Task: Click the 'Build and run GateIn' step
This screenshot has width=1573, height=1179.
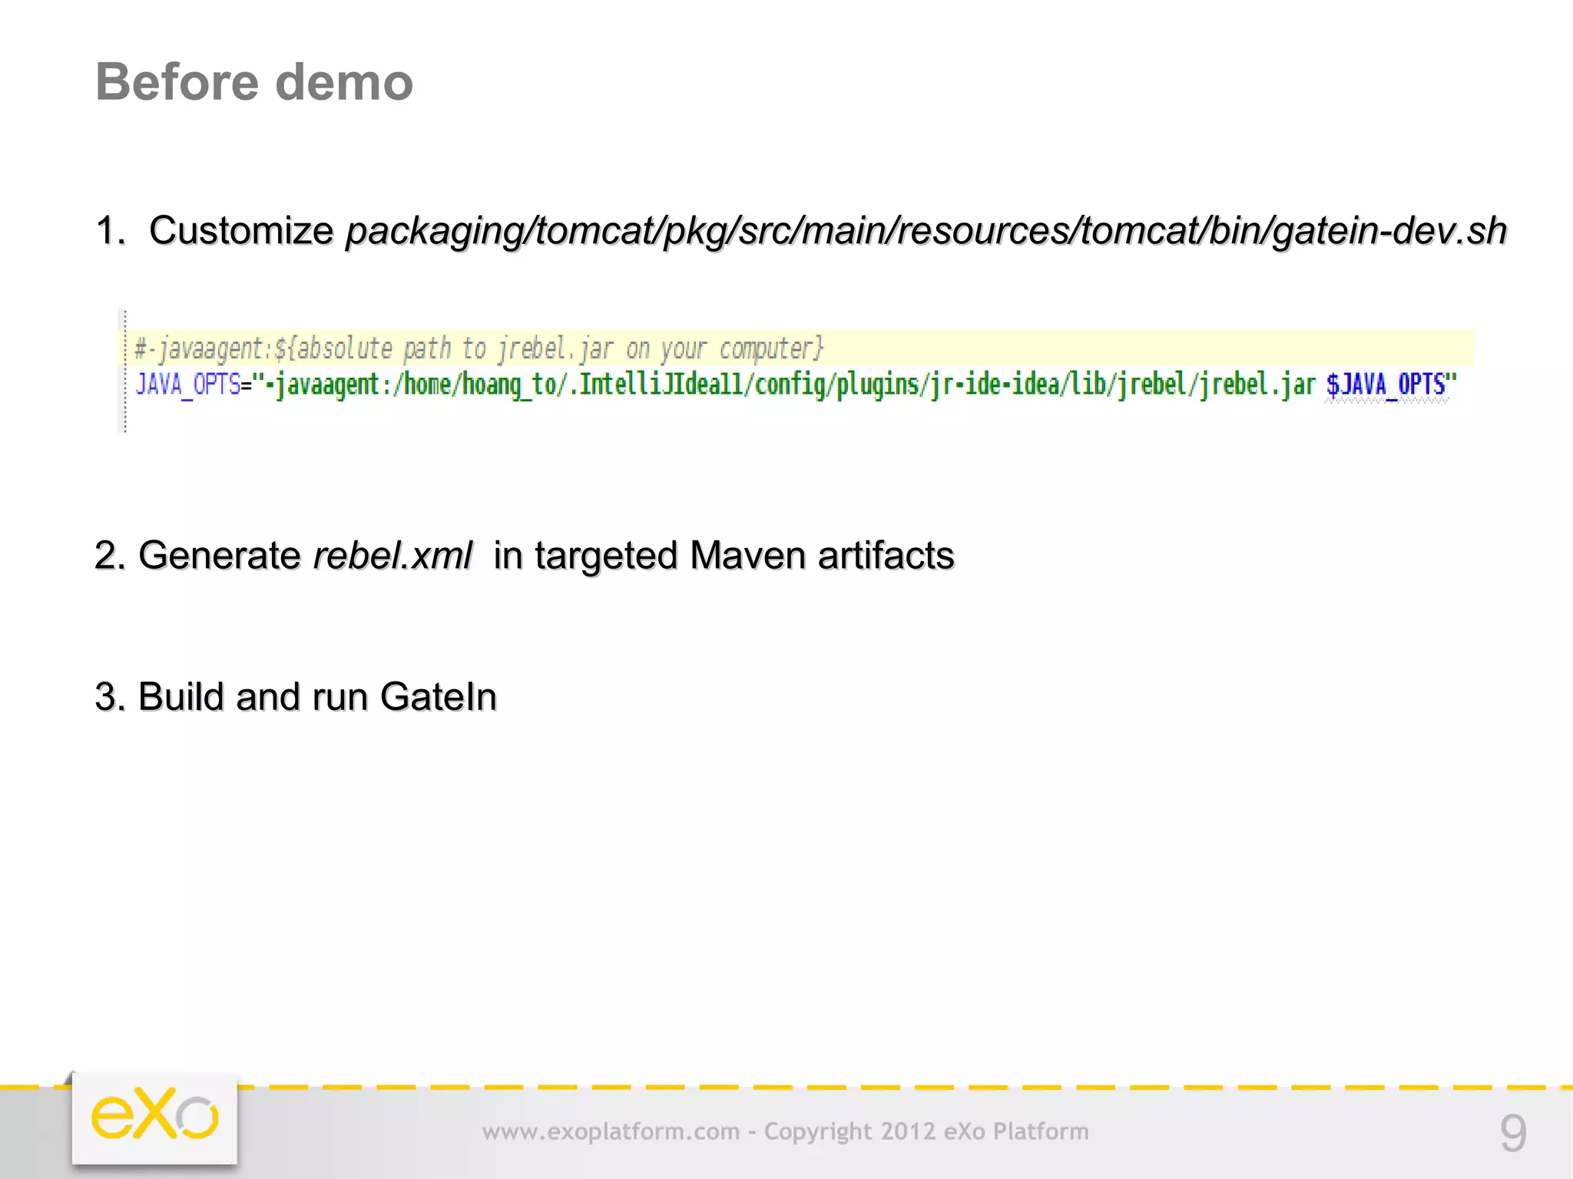Action: pyautogui.click(x=296, y=697)
